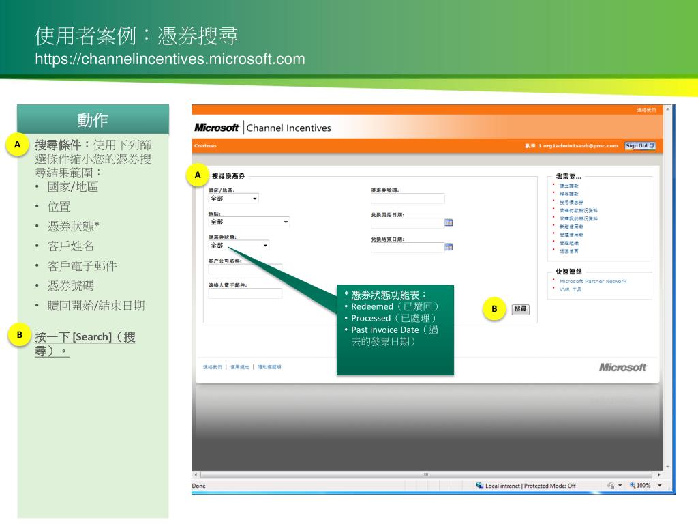Click the Processed（已處理）callout entry

click(x=393, y=318)
